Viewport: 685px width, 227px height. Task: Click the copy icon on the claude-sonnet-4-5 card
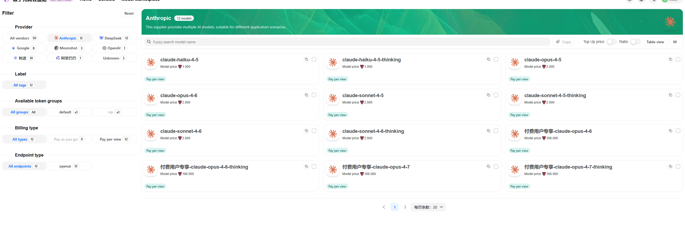tap(489, 95)
